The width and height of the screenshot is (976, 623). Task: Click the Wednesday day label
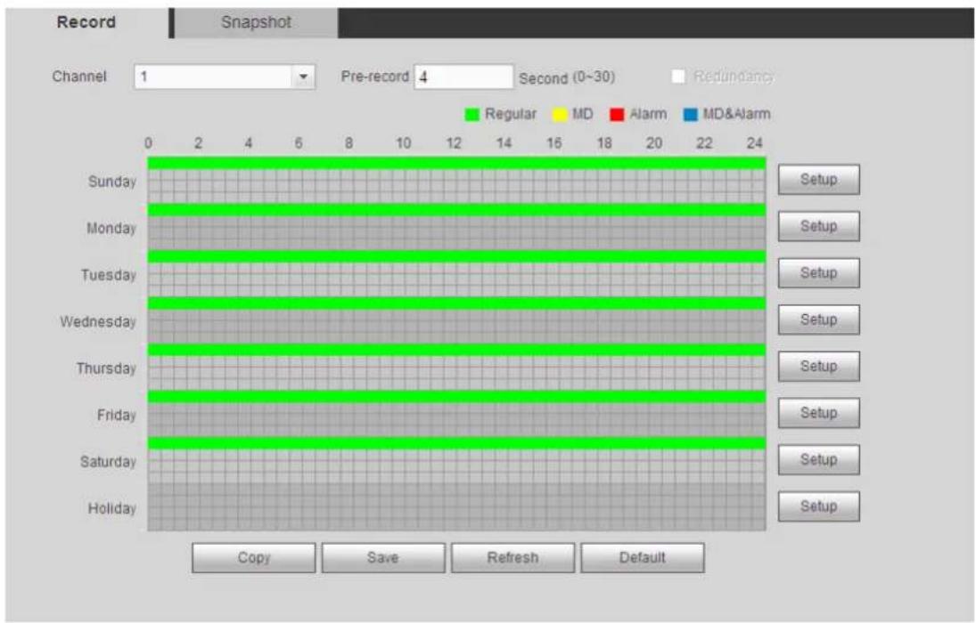(98, 321)
